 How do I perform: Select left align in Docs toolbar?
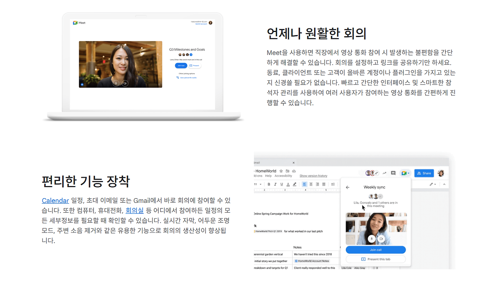305,184
